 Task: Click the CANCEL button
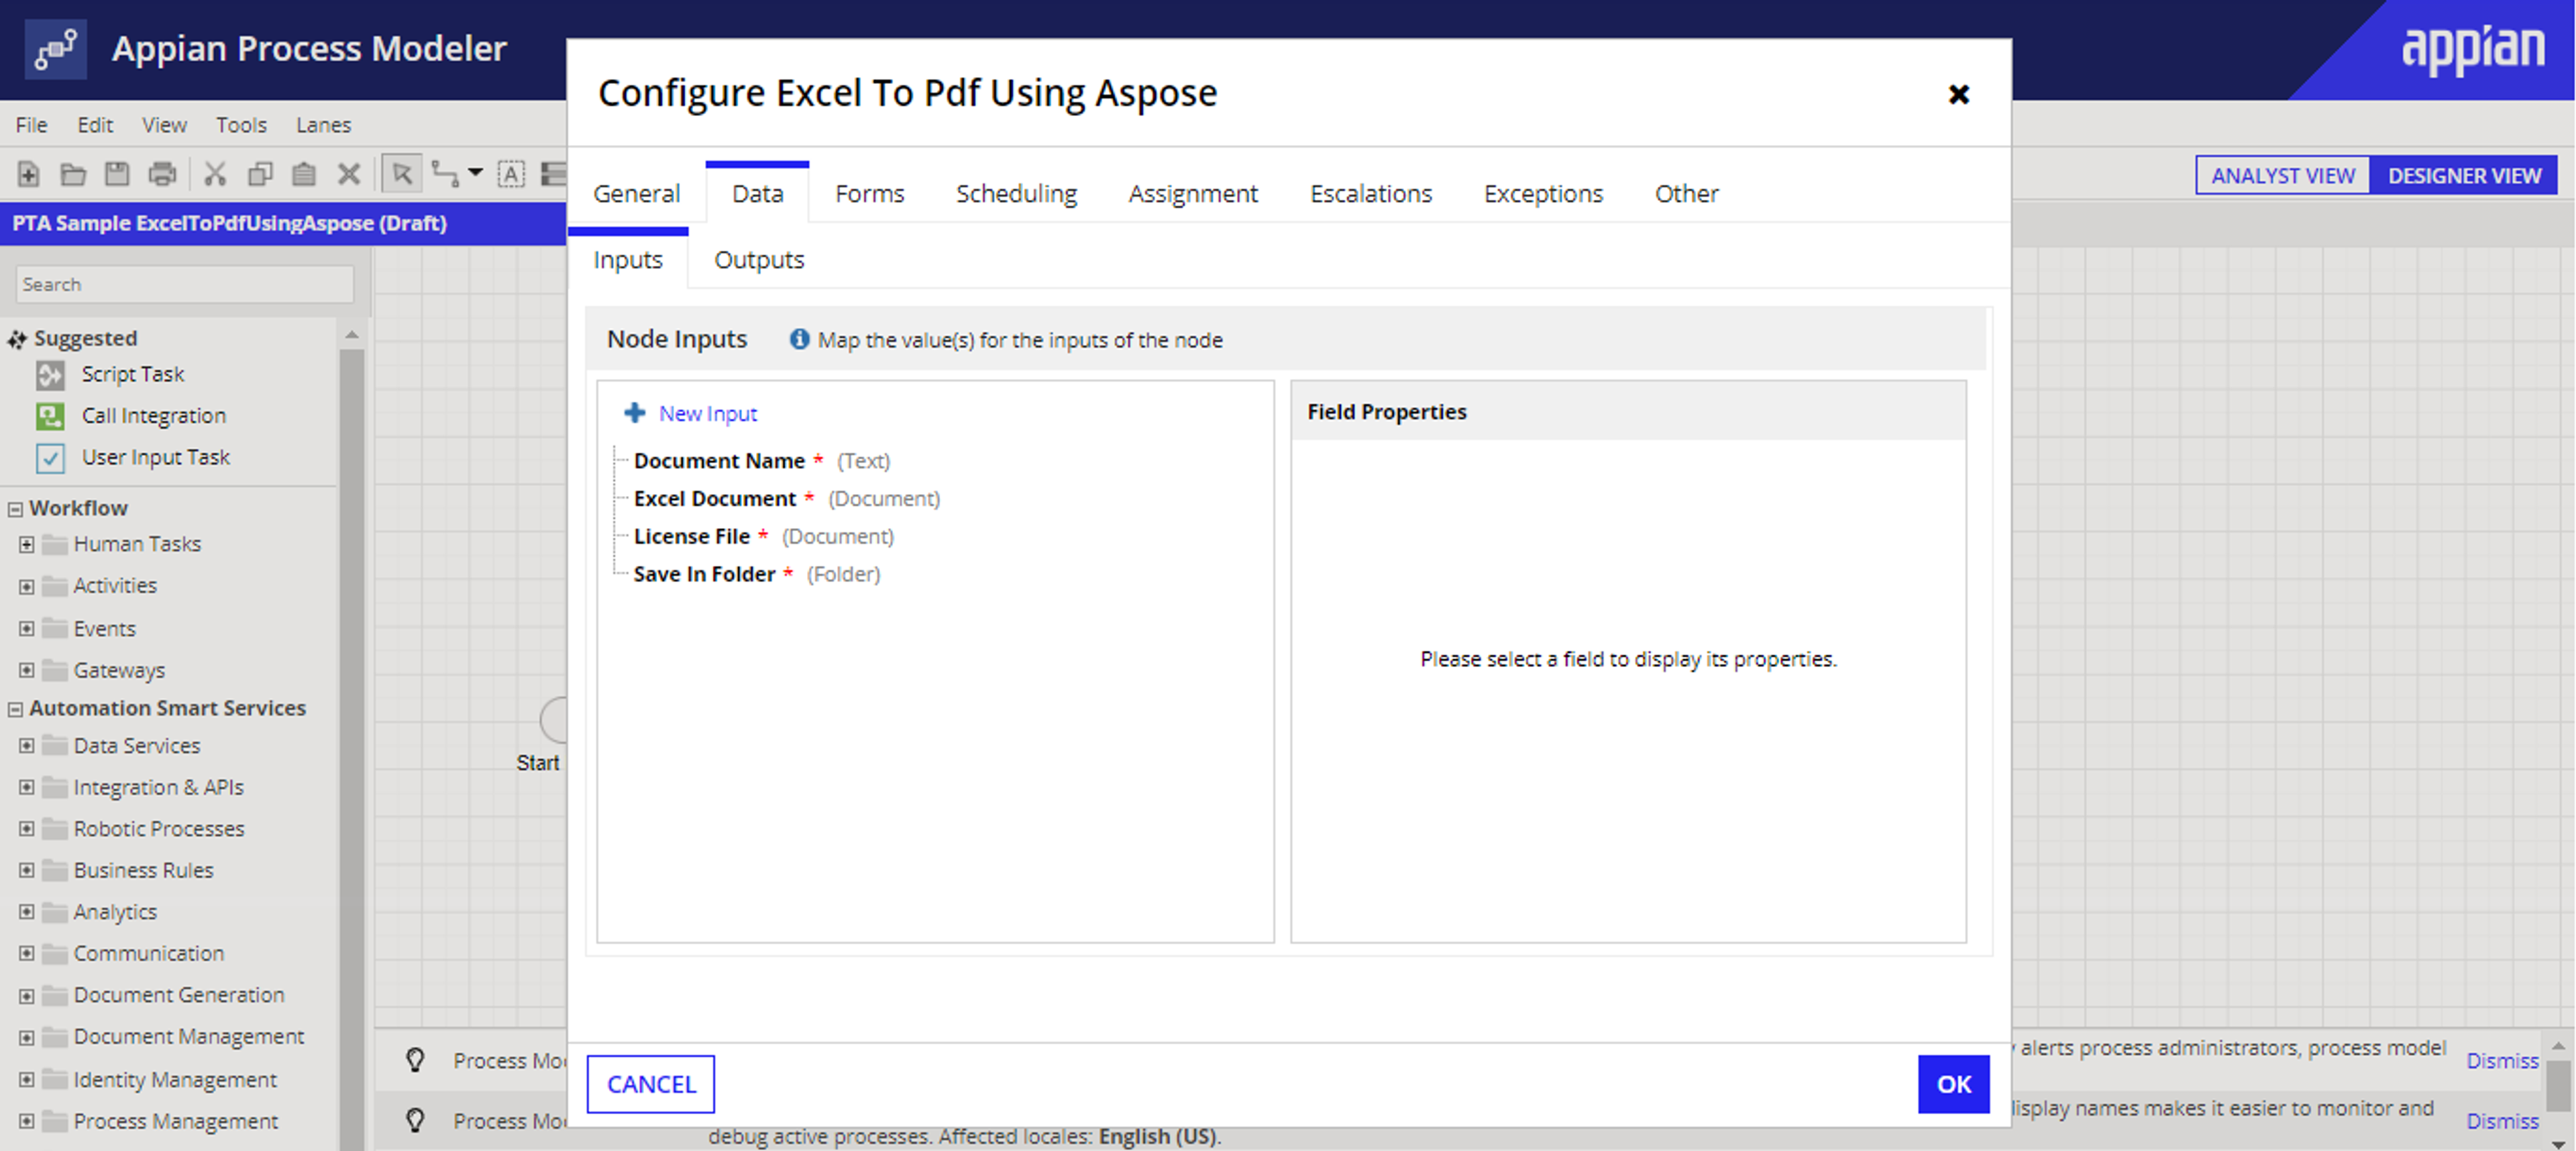pyautogui.click(x=651, y=1084)
